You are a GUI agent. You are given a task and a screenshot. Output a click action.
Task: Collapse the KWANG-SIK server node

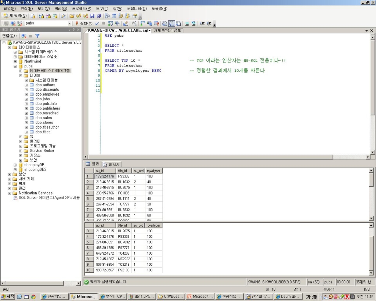[4, 43]
